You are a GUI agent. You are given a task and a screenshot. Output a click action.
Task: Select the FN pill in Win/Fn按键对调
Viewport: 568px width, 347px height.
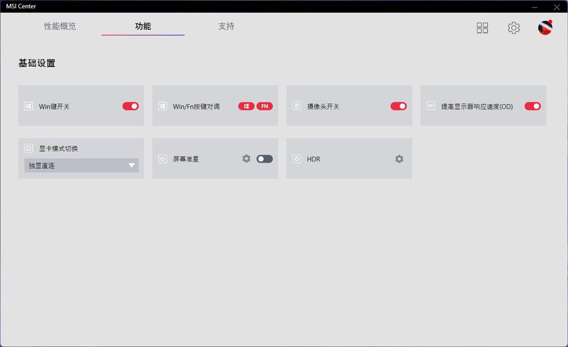[x=265, y=106]
